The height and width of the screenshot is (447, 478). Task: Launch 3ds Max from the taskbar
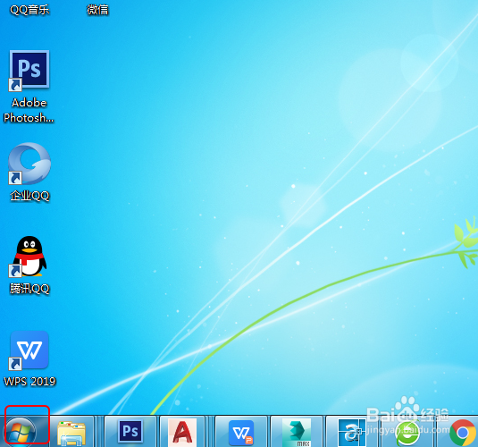point(297,433)
